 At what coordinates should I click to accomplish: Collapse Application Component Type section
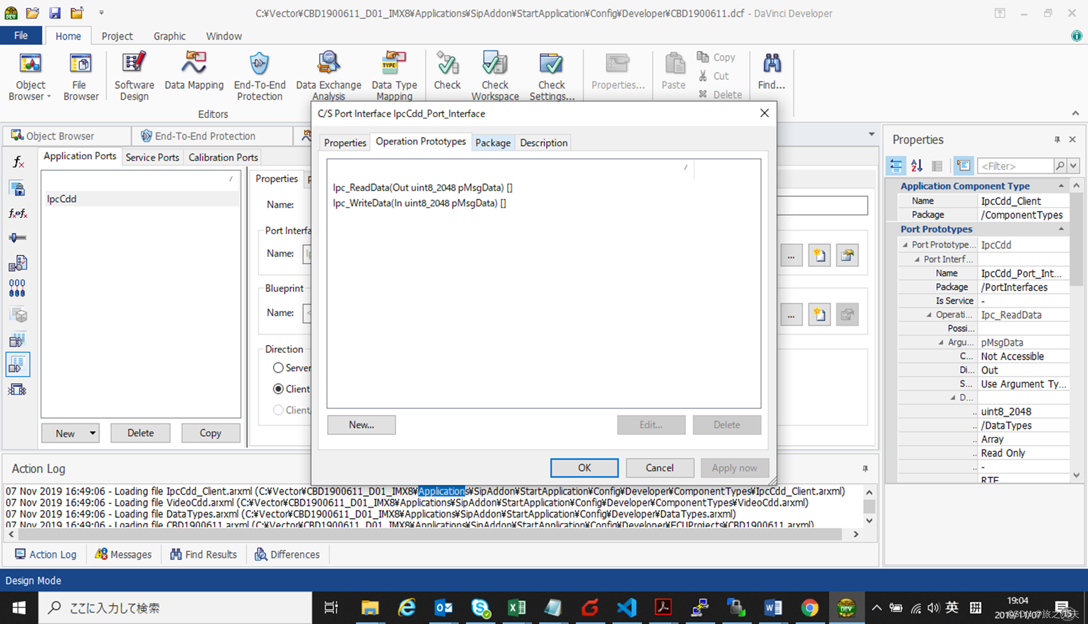click(x=1061, y=186)
